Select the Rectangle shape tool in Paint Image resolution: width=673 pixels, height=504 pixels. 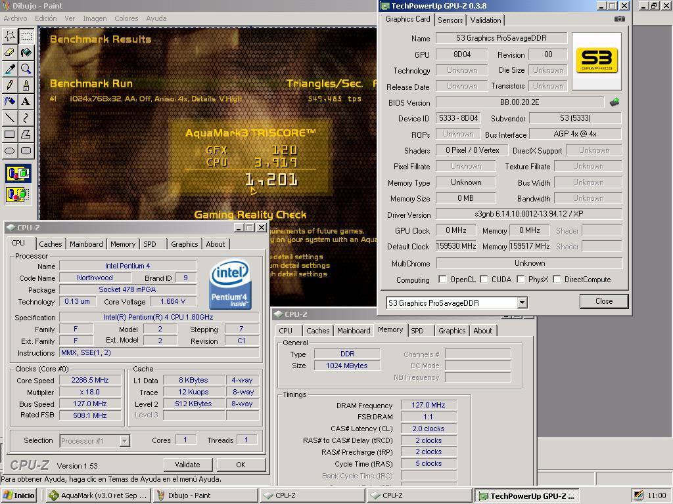(x=10, y=134)
